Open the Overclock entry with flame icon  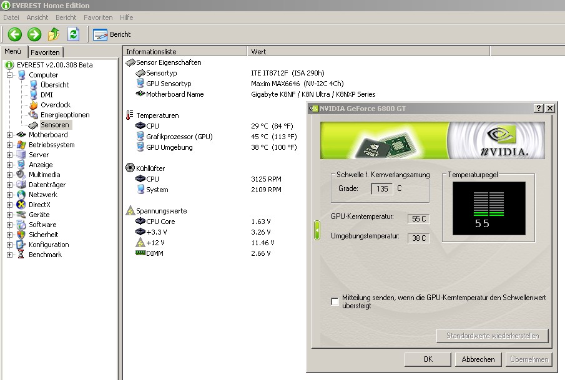coord(56,105)
